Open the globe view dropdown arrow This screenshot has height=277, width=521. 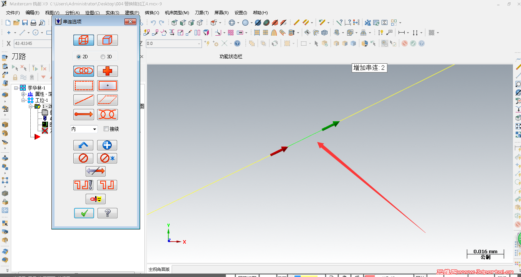pos(238,23)
